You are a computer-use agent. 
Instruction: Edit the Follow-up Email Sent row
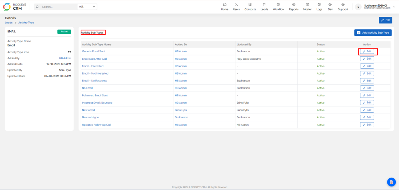[x=367, y=95]
